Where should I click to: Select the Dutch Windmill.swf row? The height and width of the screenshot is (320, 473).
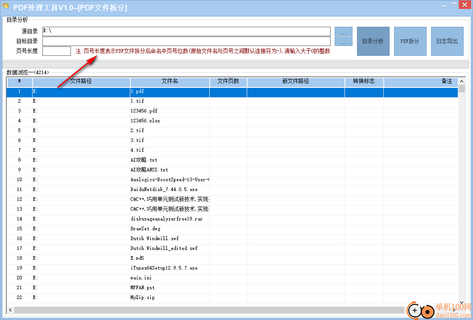tap(232, 239)
